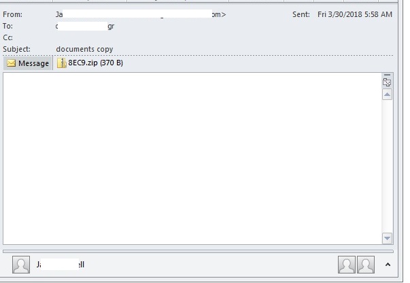The image size is (410, 283).
Task: Click the sender address in the From field
Action: [141, 14]
